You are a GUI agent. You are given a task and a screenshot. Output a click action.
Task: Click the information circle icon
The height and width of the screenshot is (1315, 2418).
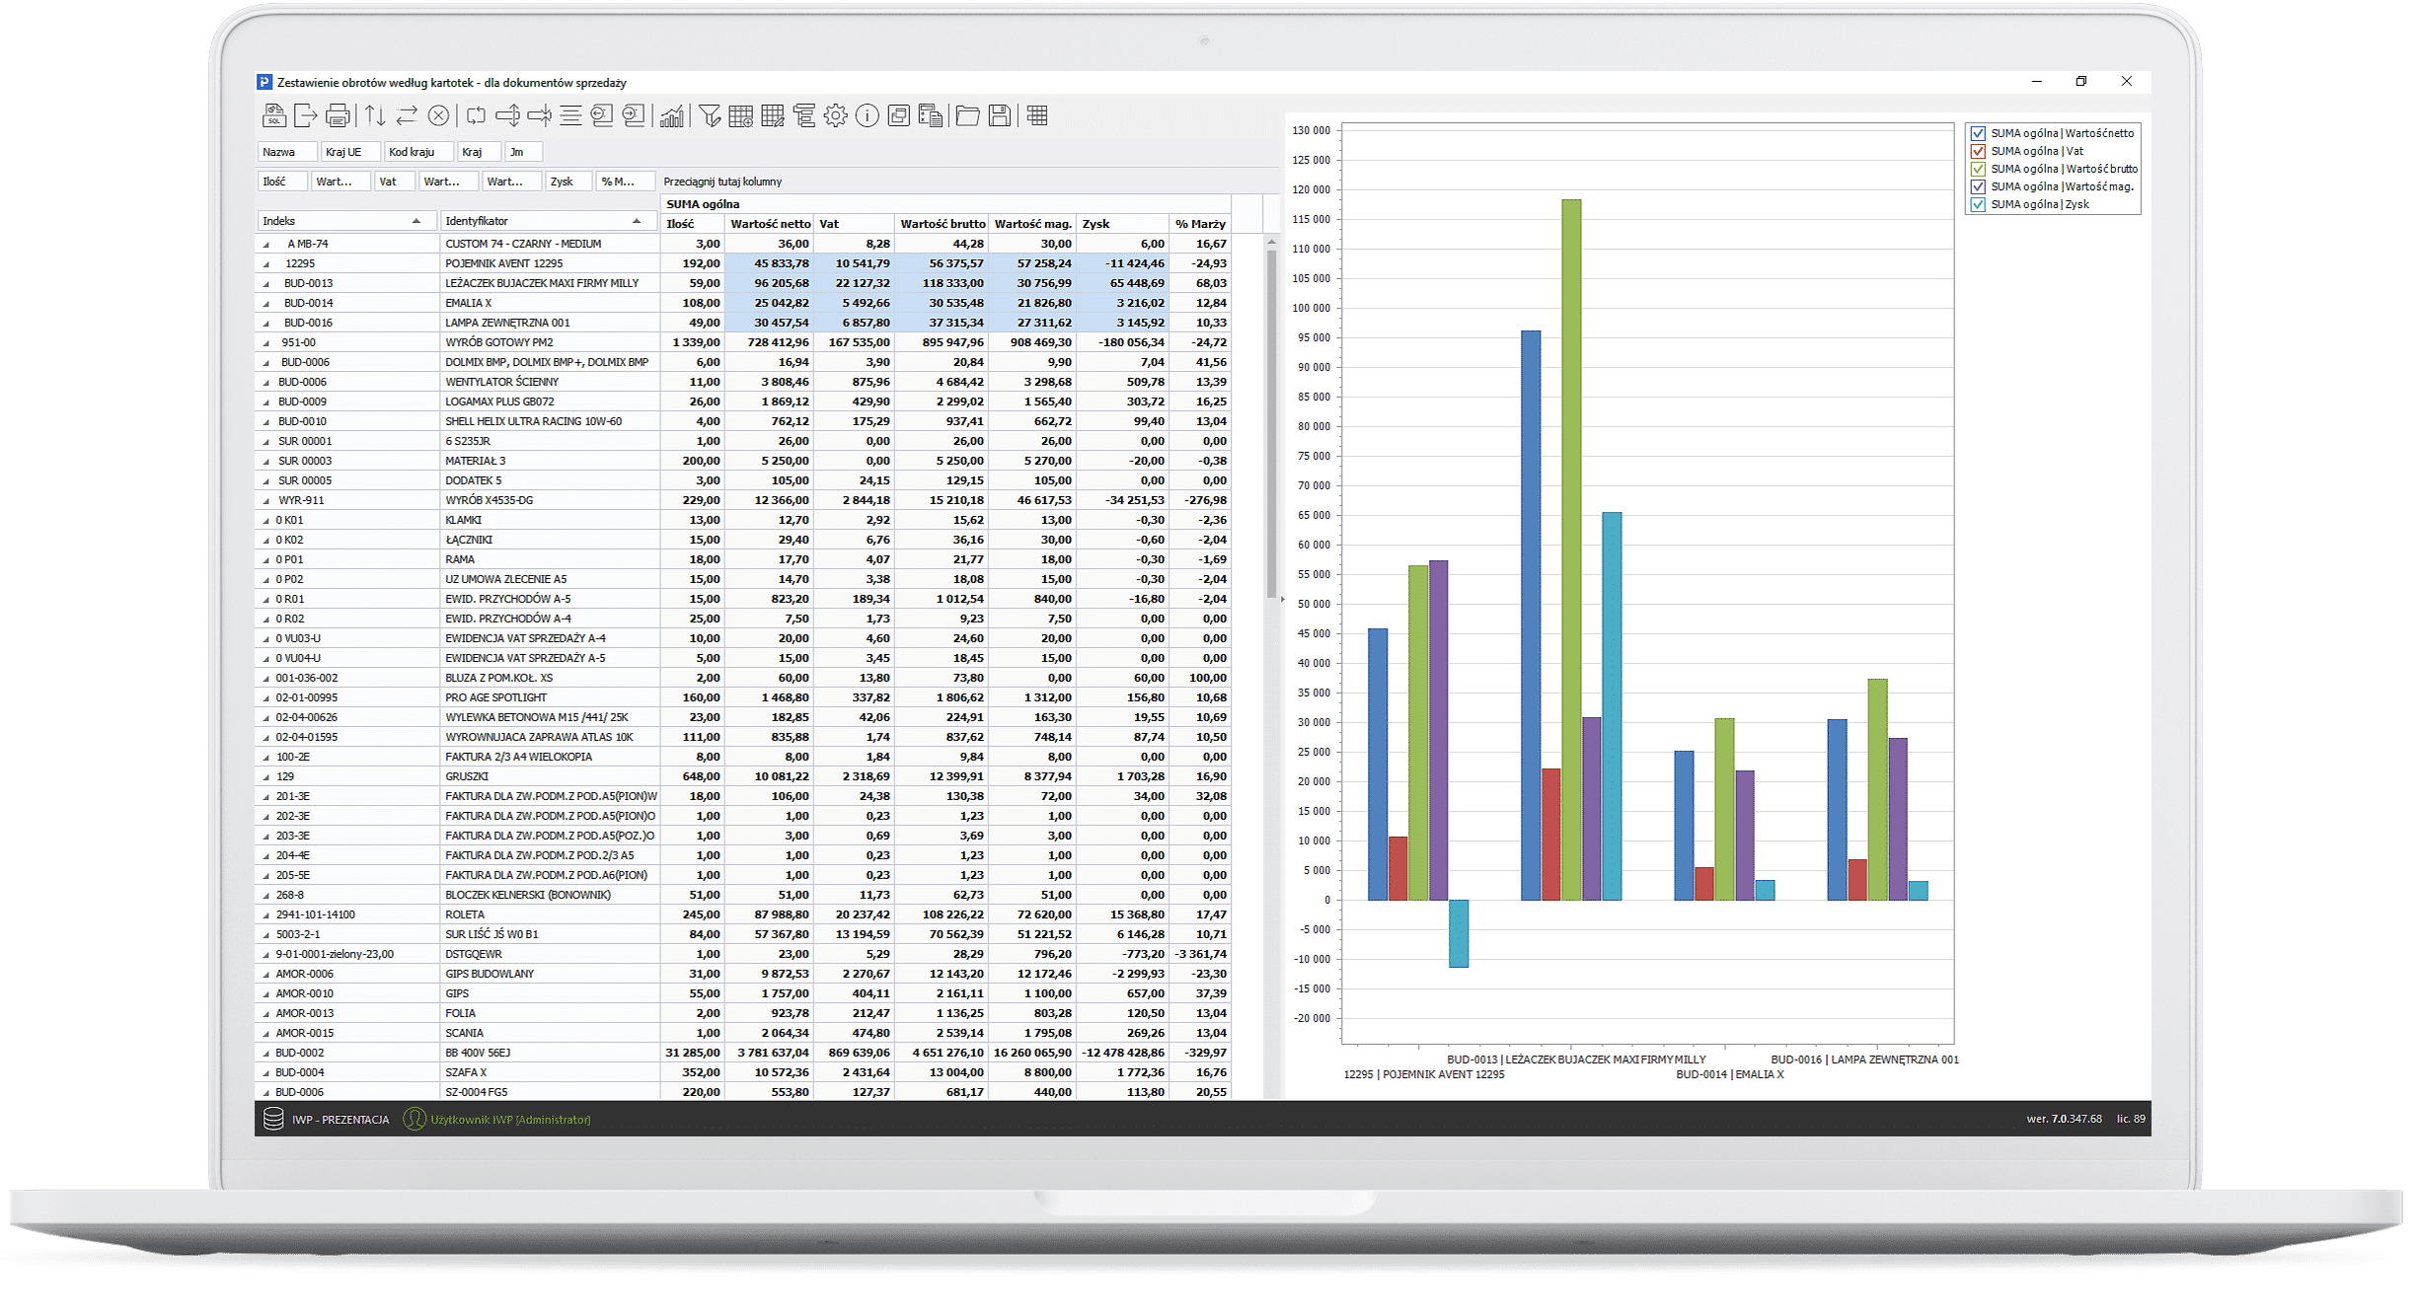click(868, 116)
